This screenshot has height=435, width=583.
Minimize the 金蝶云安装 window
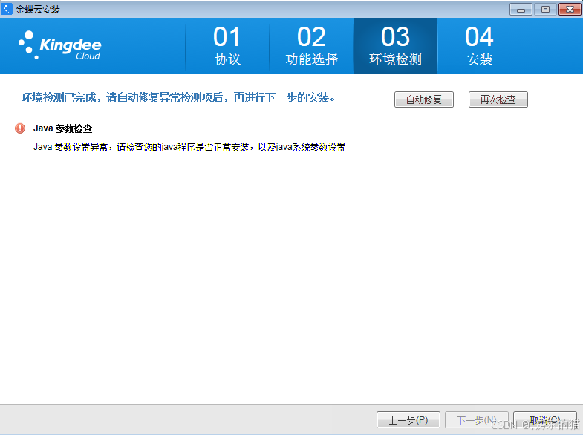tap(521, 10)
